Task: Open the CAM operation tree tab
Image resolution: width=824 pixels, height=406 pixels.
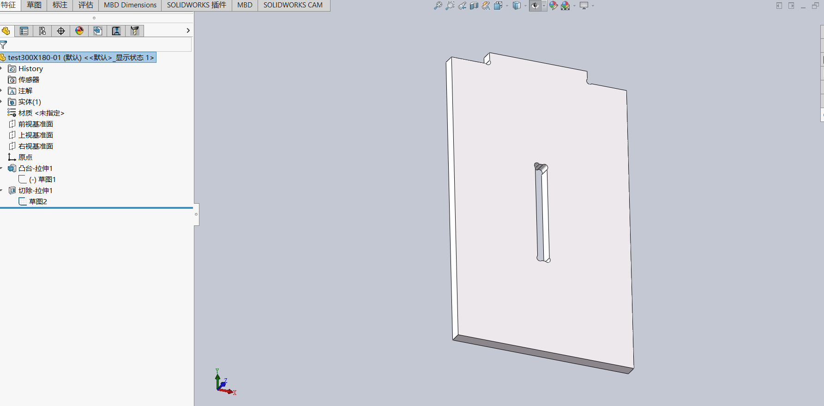Action: tap(116, 31)
